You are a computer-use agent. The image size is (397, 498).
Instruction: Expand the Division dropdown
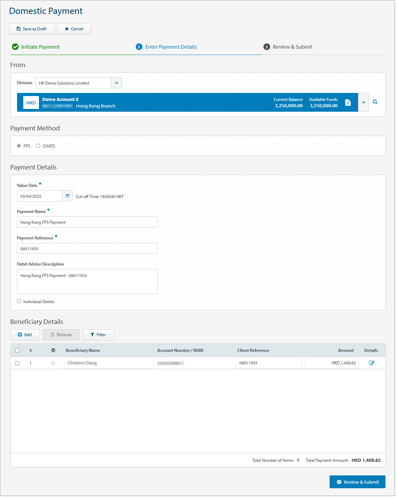pyautogui.click(x=116, y=83)
